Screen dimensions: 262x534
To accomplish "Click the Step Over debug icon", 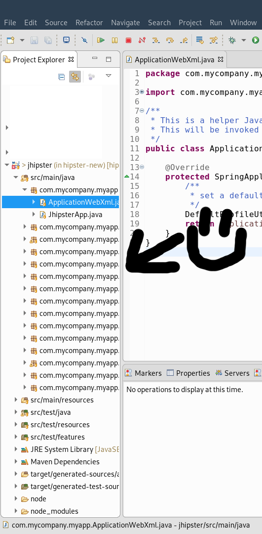I will tap(170, 40).
